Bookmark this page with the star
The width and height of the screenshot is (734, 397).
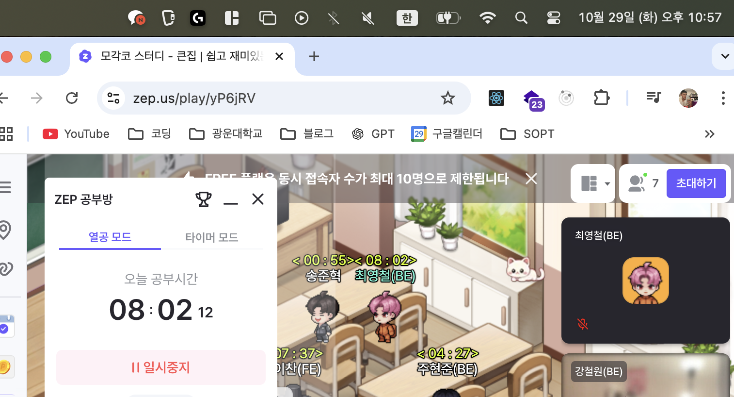point(448,98)
